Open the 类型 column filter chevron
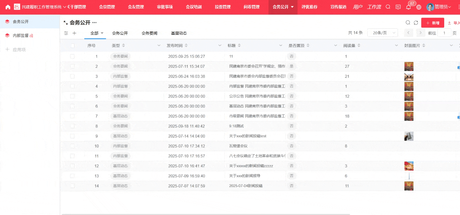Image resolution: width=460 pixels, height=215 pixels. [159, 46]
